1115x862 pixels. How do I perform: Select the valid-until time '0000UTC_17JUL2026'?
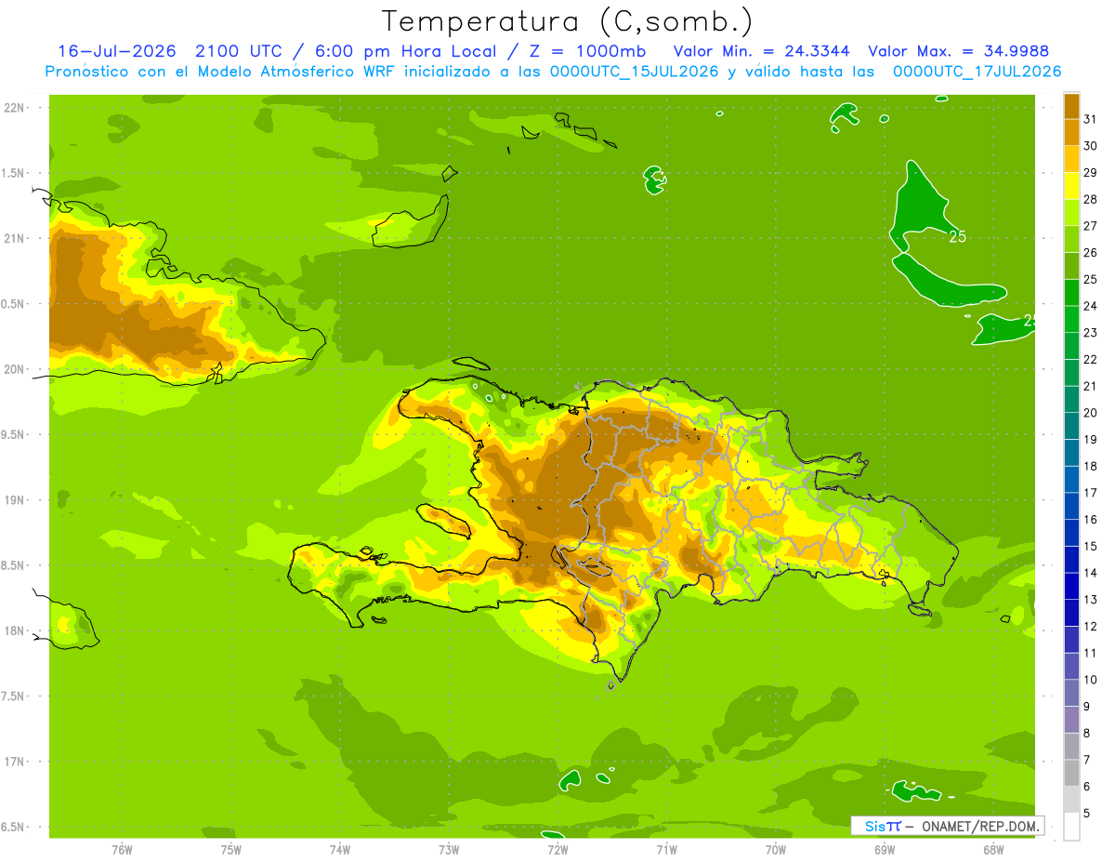point(977,72)
